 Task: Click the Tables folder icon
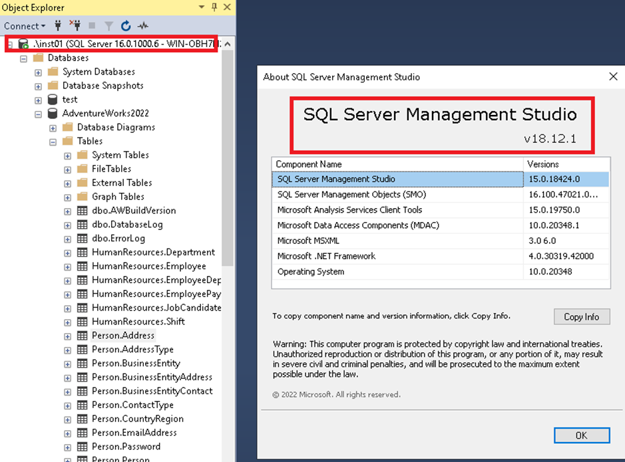coord(68,142)
